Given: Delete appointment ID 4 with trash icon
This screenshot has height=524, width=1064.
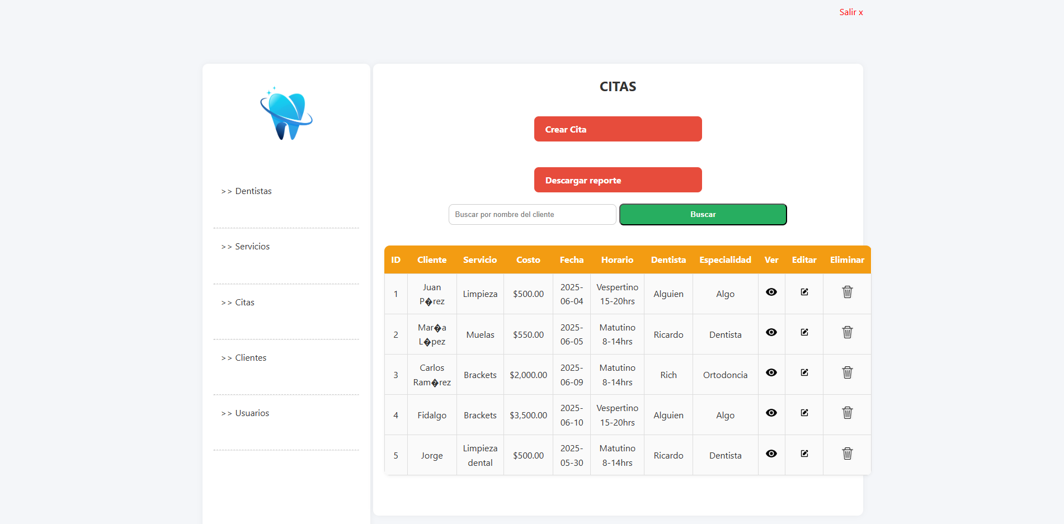Looking at the screenshot, I should [x=847, y=413].
